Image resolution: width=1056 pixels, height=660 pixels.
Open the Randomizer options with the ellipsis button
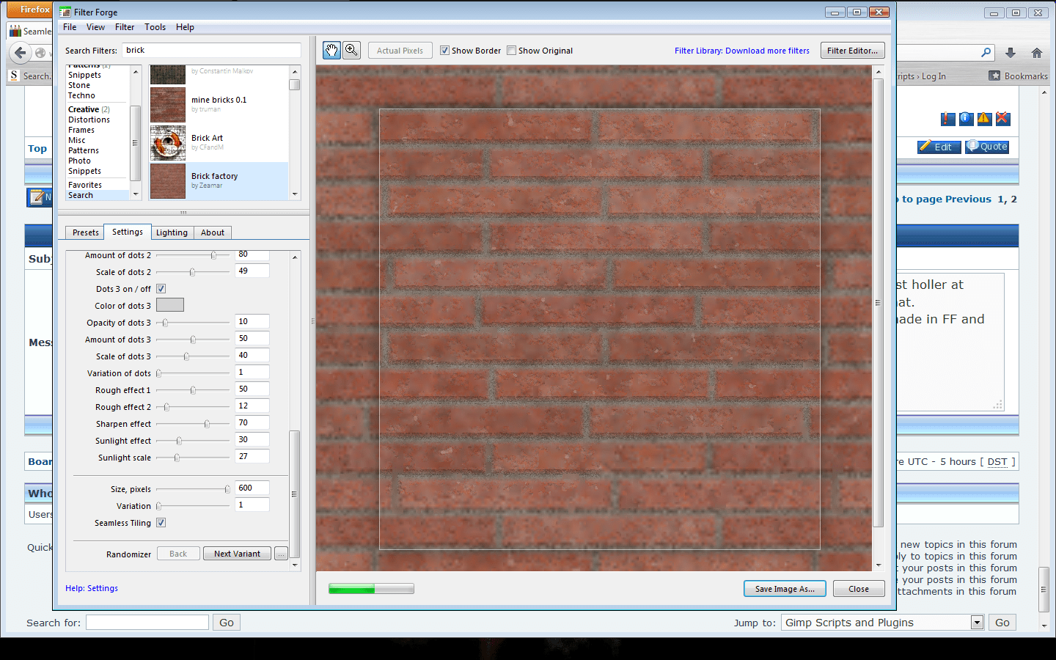[x=281, y=553]
